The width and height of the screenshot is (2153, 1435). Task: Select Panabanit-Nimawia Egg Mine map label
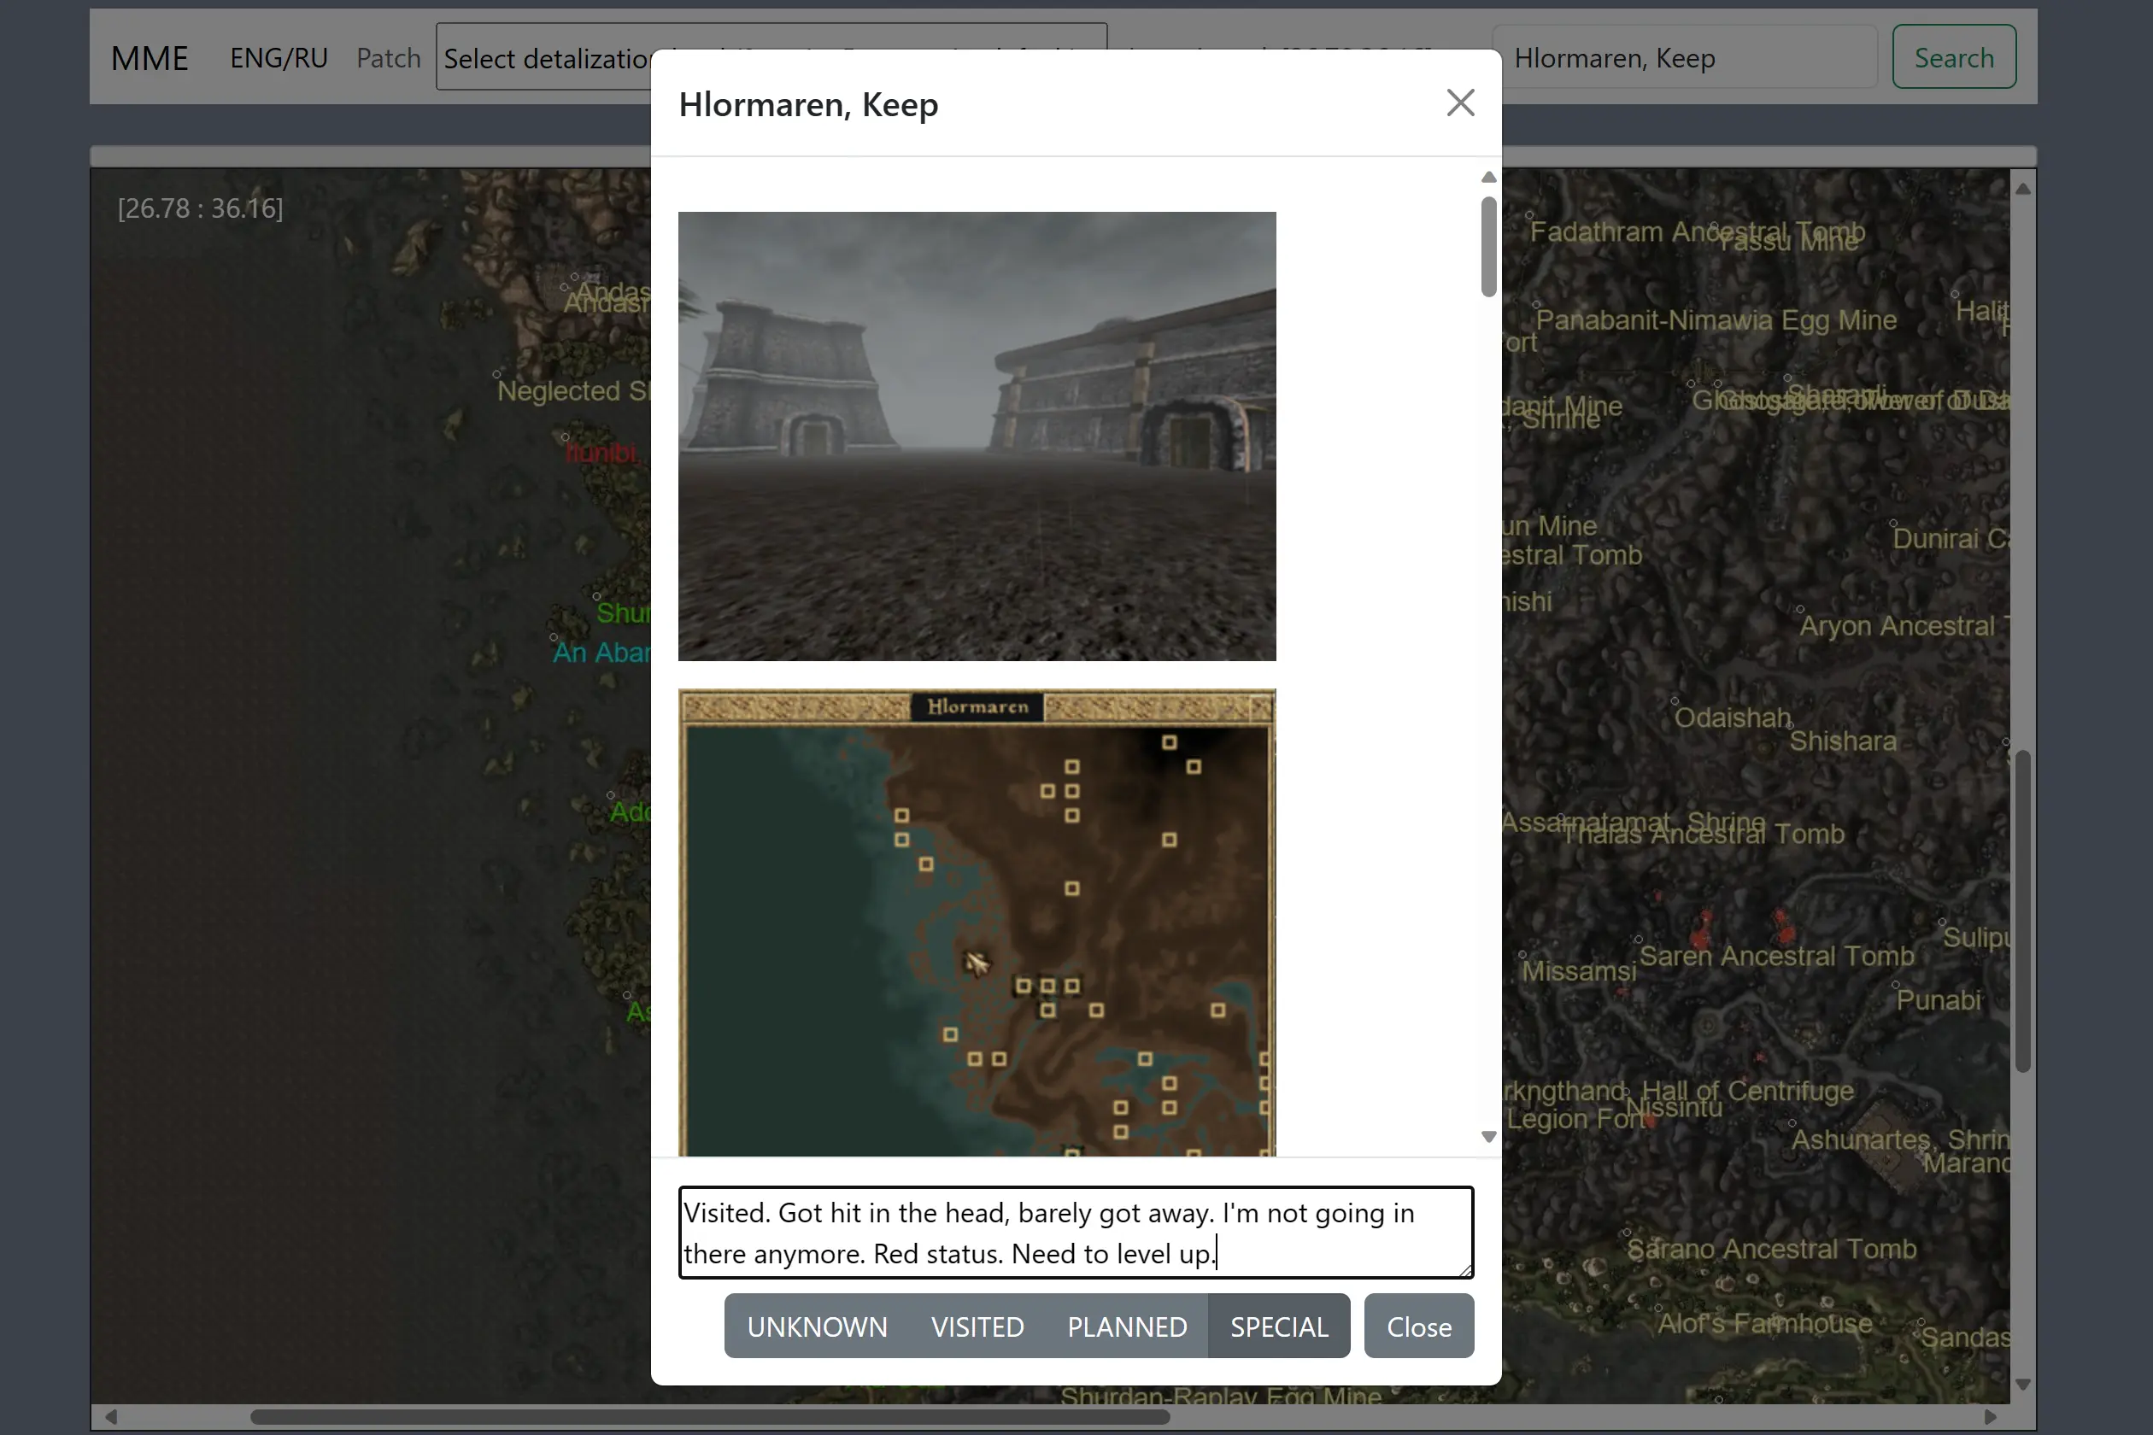coord(1716,320)
